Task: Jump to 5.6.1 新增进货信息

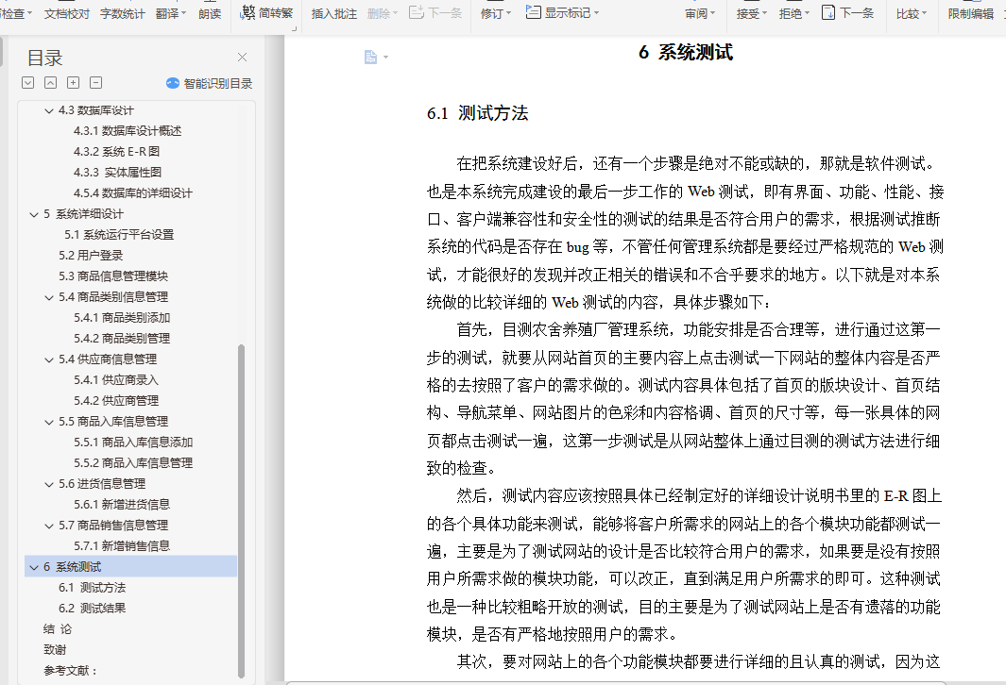Action: (x=121, y=504)
